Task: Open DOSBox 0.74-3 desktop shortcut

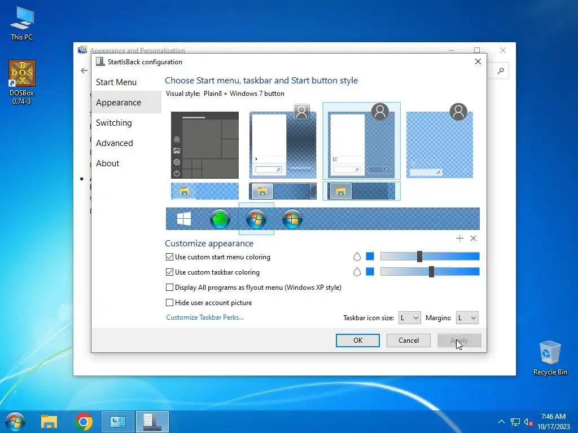Action: (22, 82)
